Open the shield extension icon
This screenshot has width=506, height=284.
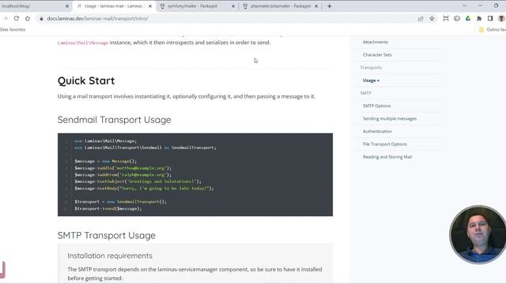point(457,19)
